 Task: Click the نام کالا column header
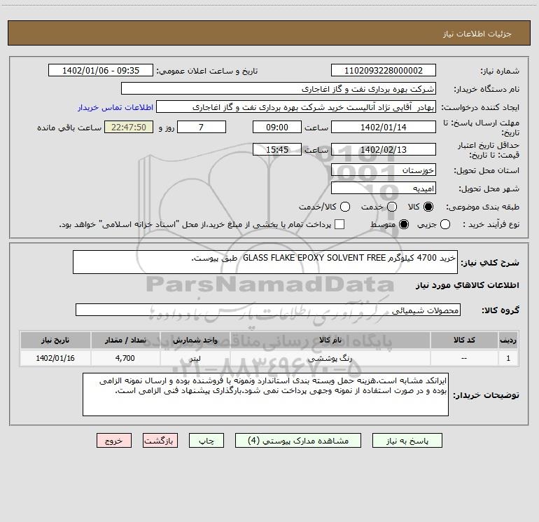(330, 340)
